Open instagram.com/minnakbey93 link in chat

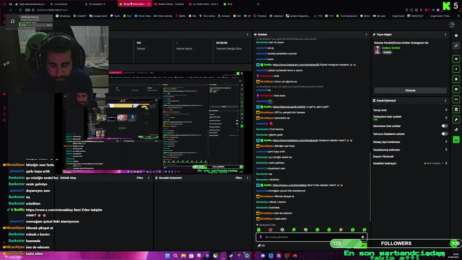coord(296,65)
